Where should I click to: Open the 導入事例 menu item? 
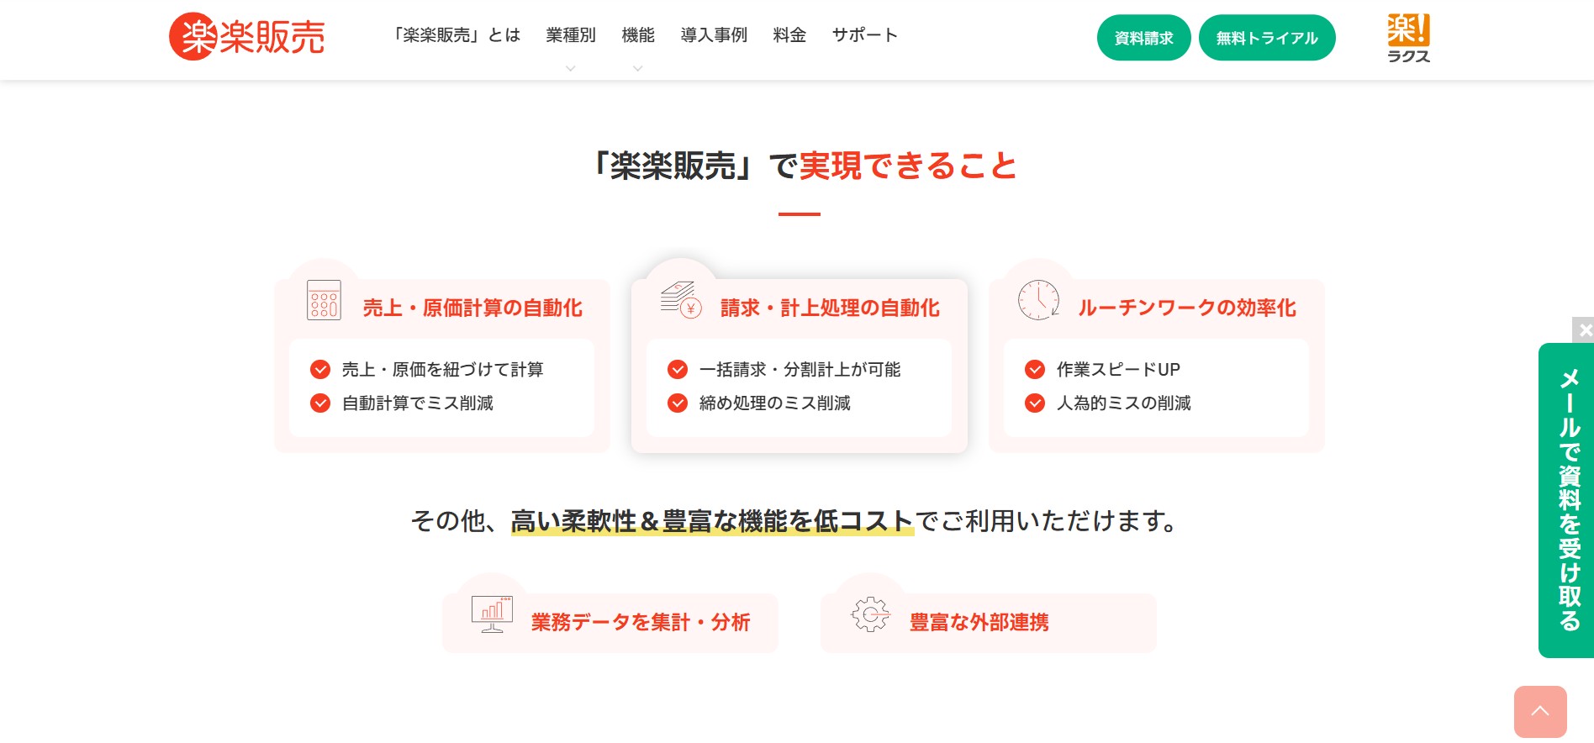714,35
